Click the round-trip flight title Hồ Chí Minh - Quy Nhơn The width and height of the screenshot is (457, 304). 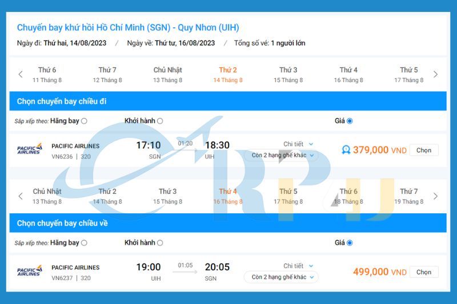click(128, 27)
